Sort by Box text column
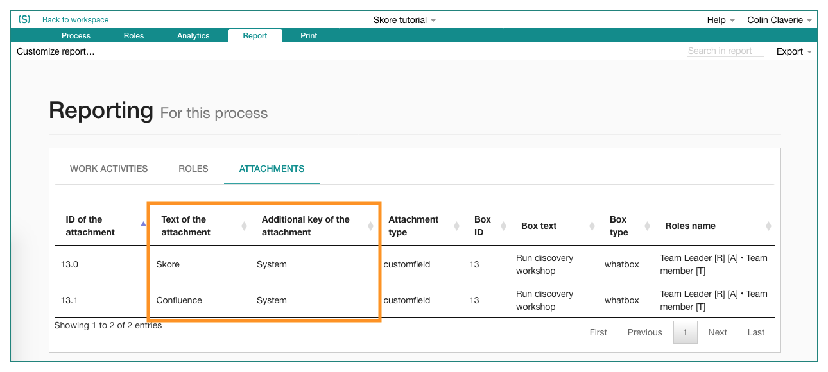 pyautogui.click(x=555, y=226)
